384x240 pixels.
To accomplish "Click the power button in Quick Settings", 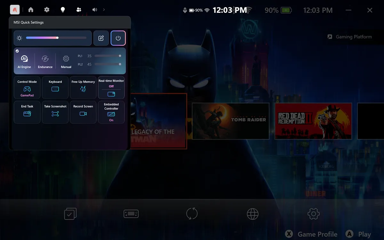I will click(x=118, y=38).
